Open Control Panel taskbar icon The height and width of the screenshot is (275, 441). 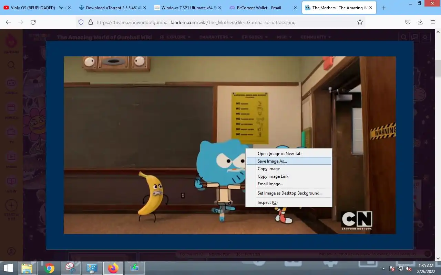[92, 268]
